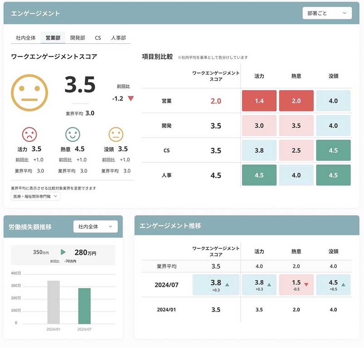Click the gray 2024/01 bar in chart
Screen dimensions: 364x348
pos(53,302)
